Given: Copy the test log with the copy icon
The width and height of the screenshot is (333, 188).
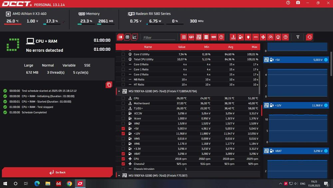Looking at the screenshot, I should tap(109, 85).
